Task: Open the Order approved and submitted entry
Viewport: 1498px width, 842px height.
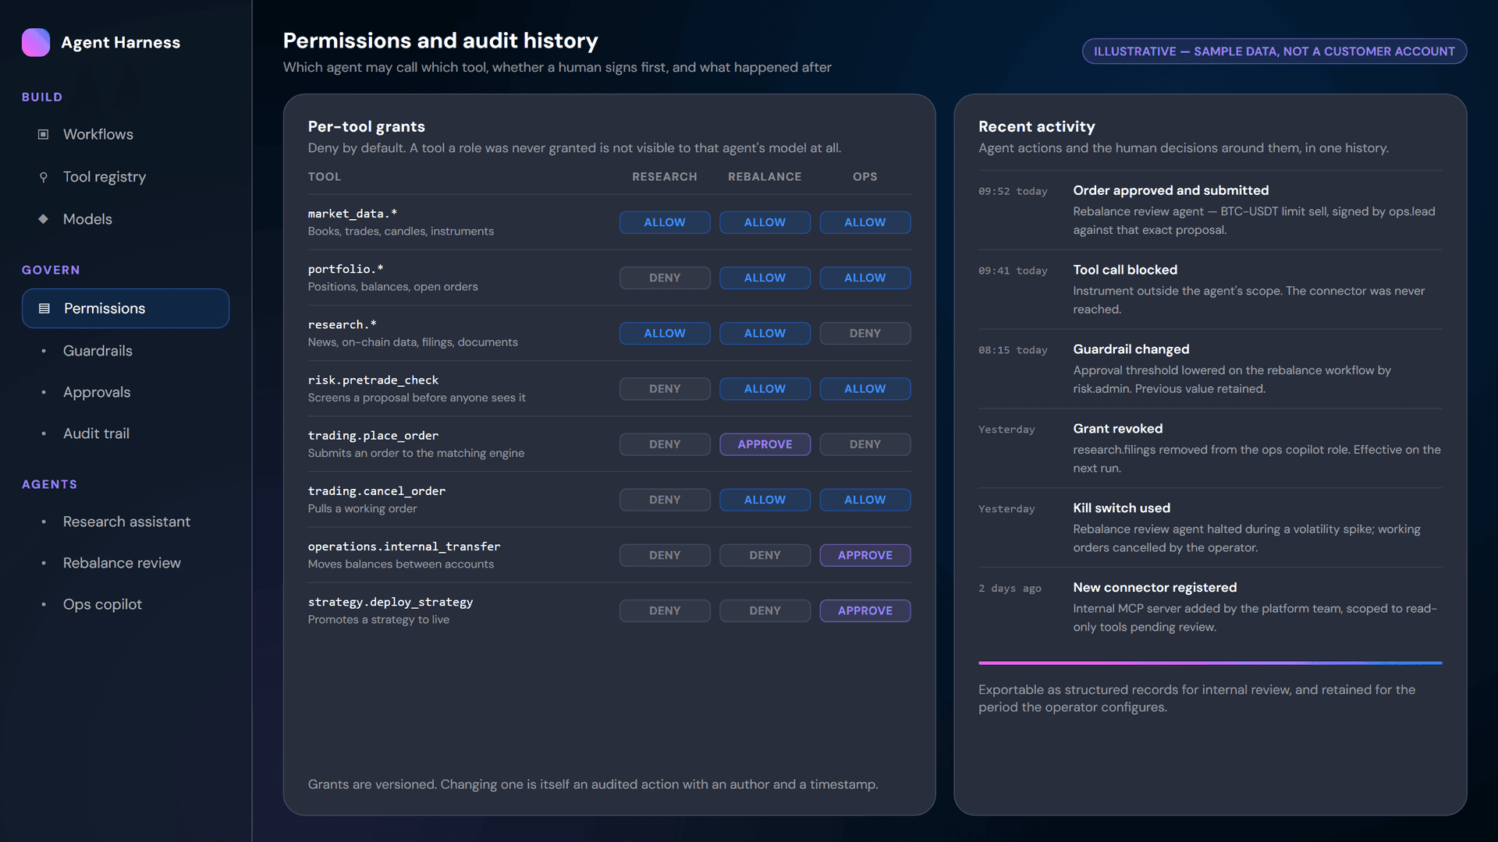Action: pos(1210,210)
